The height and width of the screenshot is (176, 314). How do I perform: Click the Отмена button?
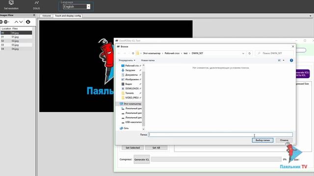284,140
